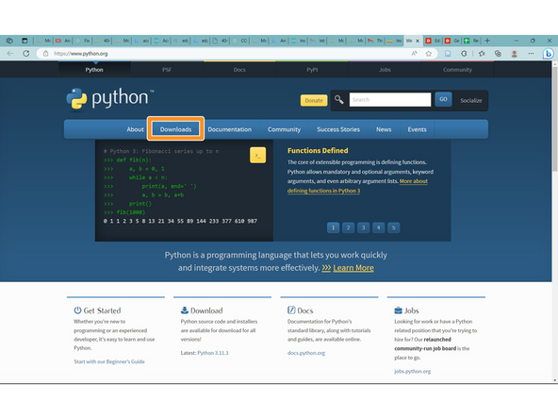This screenshot has width=558, height=419.
Task: Select the Docs top site tab
Action: click(239, 70)
